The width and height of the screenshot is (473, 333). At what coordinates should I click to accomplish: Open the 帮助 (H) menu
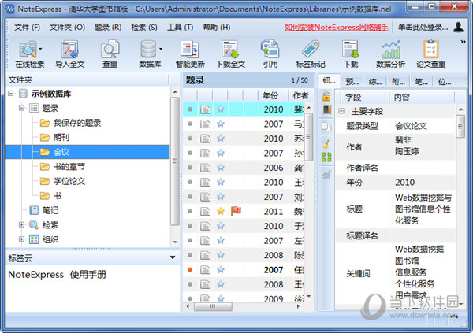pyautogui.click(x=217, y=28)
